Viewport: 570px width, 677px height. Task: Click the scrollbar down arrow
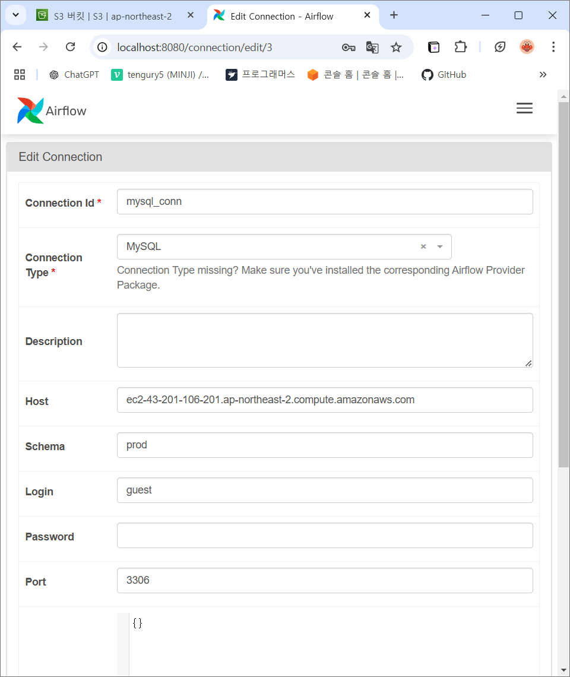(563, 670)
